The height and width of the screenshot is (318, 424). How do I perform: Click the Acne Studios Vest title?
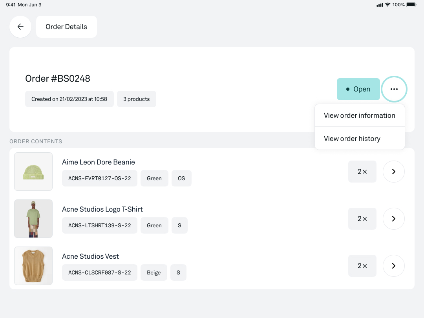click(x=90, y=256)
